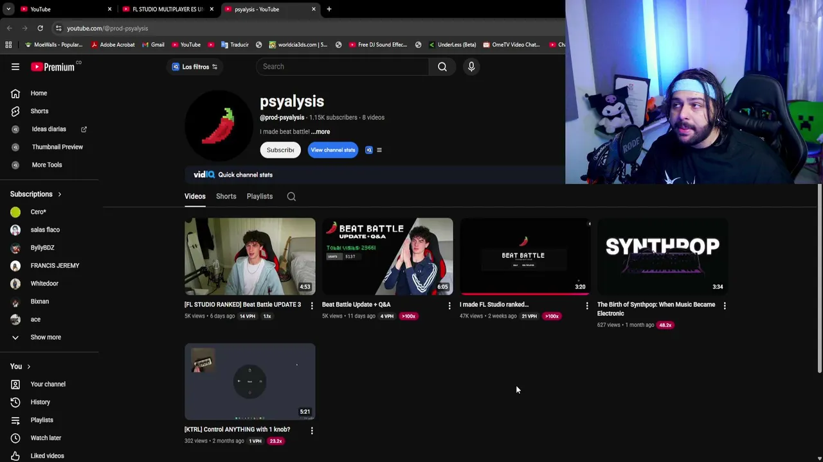Open a new browser tab with plus icon
This screenshot has width=823, height=462.
[x=329, y=9]
